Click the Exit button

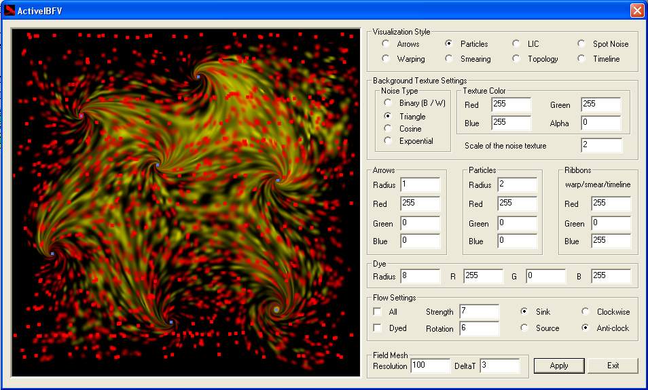click(x=613, y=366)
